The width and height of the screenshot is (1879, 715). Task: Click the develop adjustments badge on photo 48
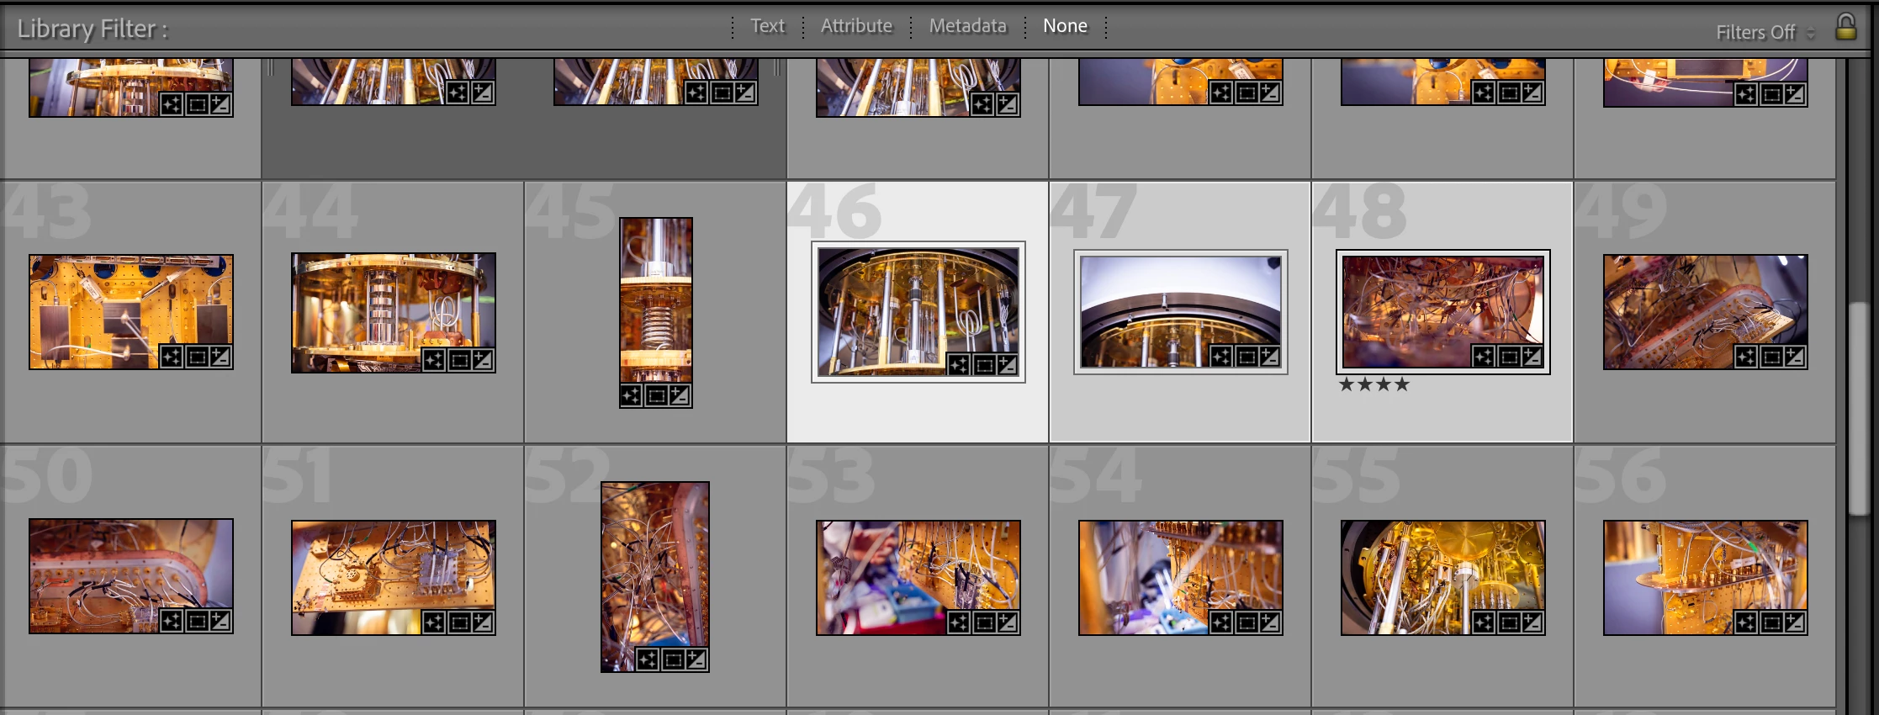pos(1532,357)
